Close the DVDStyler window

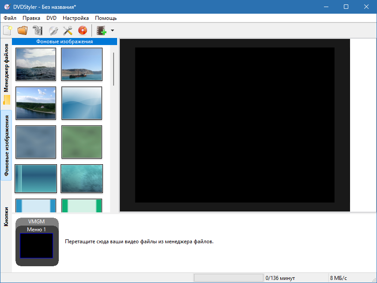366,7
